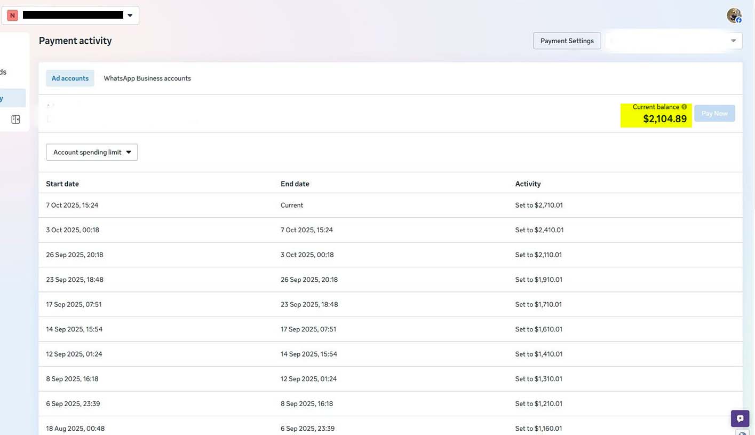Click the Start date column header

62,184
